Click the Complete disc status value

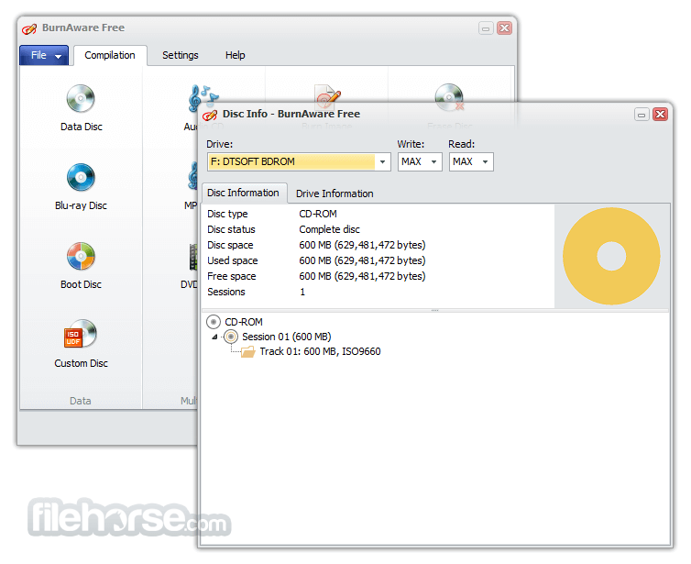[329, 229]
